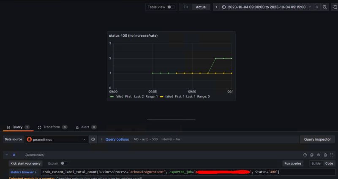Click the Interval = 1m text
This screenshot has width=338, height=179.
(x=171, y=139)
